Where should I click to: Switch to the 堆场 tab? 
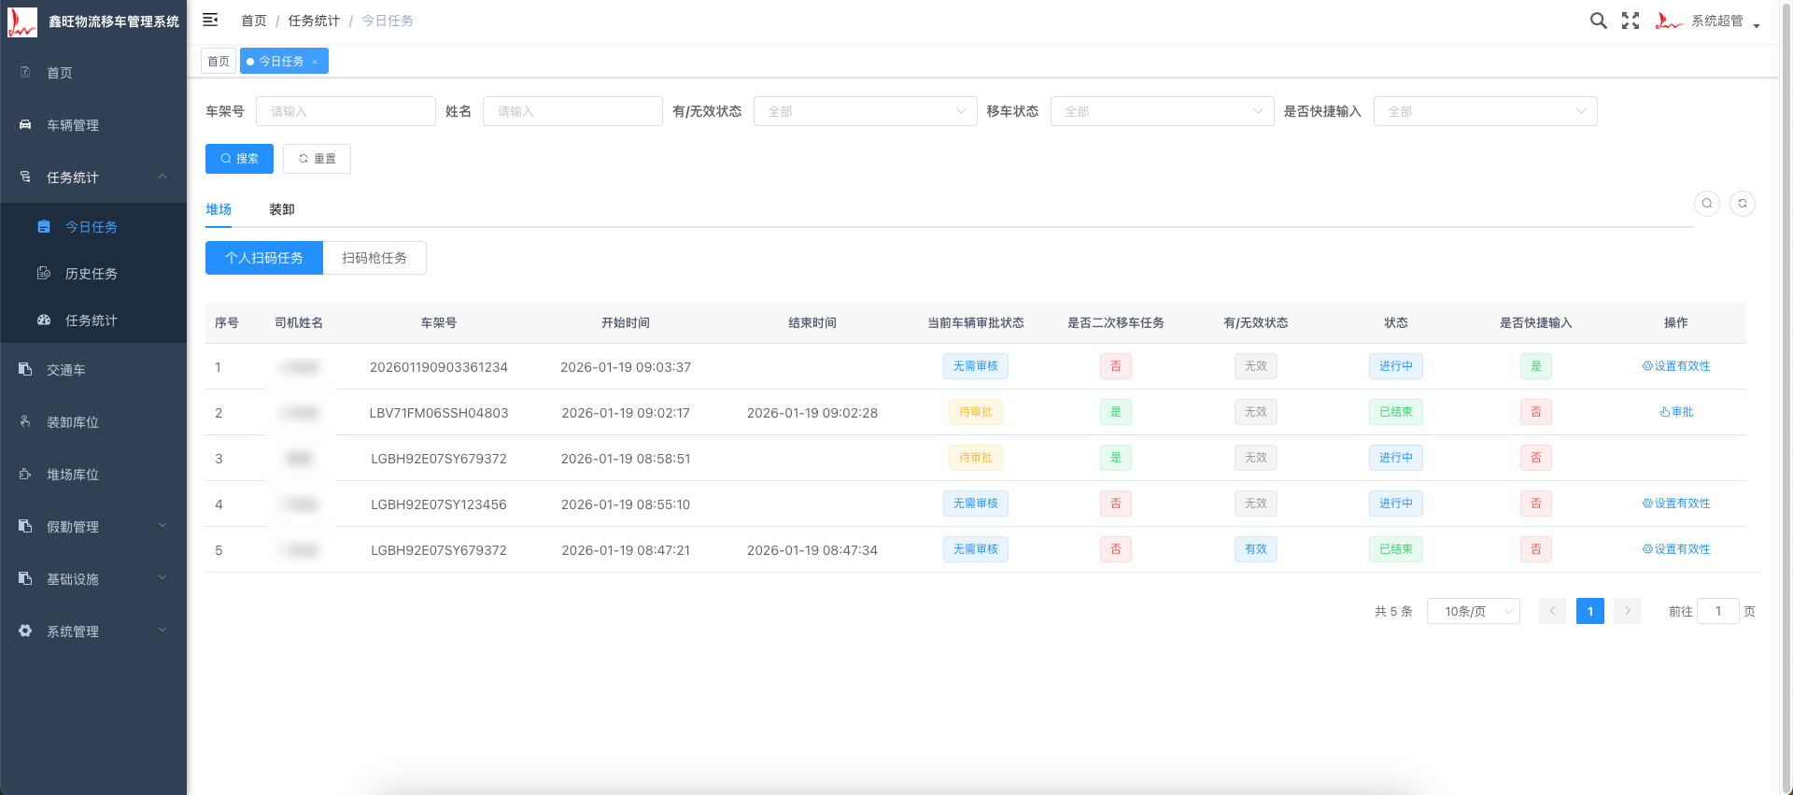[x=219, y=209]
